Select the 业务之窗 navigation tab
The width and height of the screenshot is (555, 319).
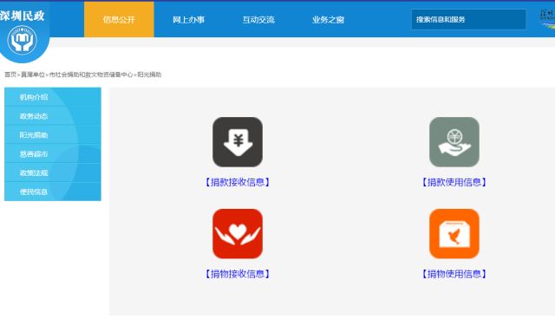[x=328, y=19]
